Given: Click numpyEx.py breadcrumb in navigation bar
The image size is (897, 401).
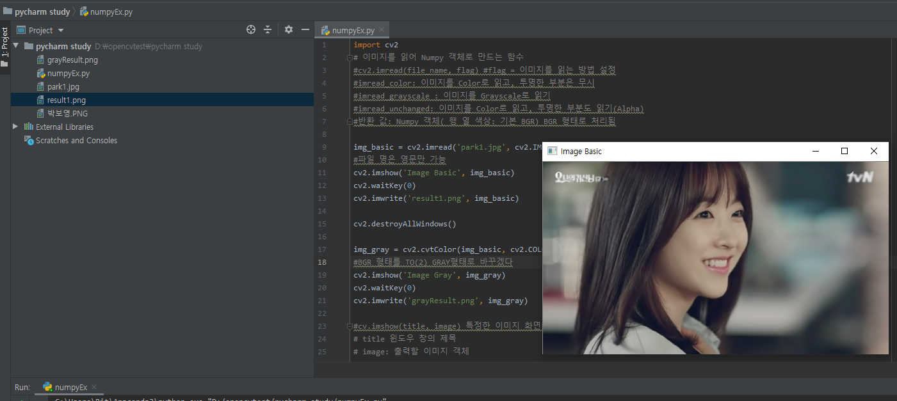Looking at the screenshot, I should 106,12.
